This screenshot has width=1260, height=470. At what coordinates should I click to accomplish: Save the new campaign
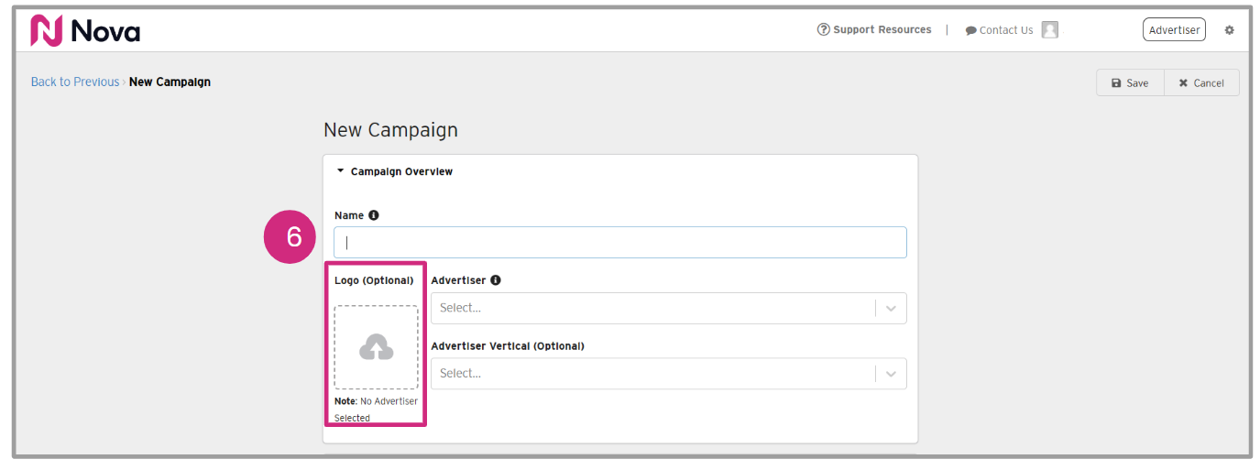click(1130, 82)
